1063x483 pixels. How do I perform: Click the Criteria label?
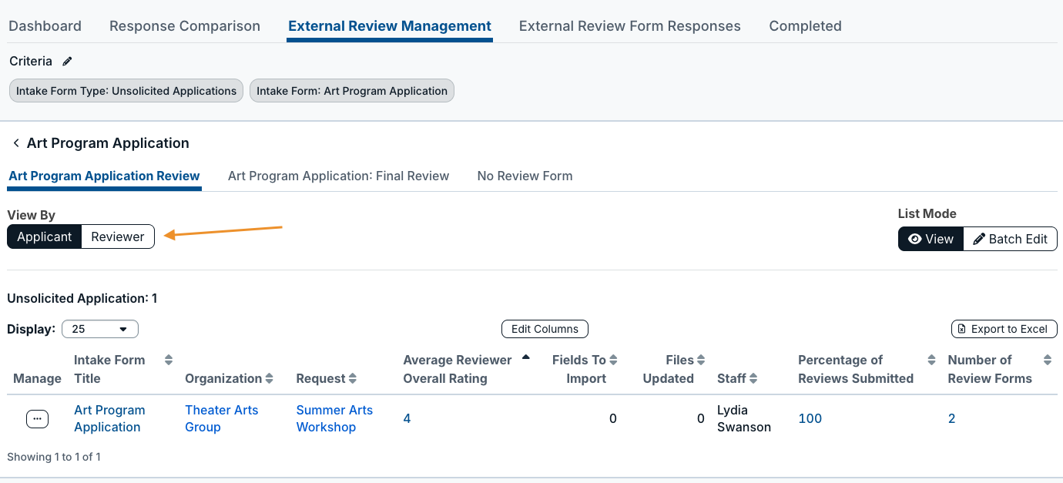point(31,61)
